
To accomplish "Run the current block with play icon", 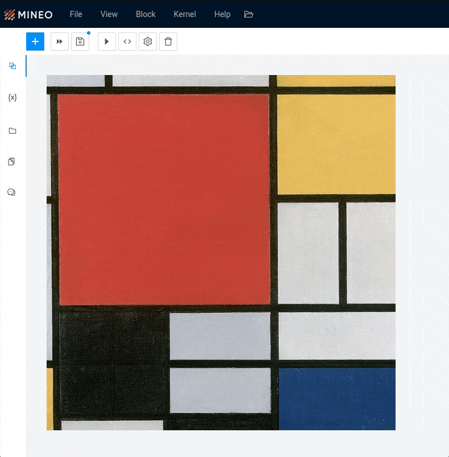I will click(x=107, y=41).
